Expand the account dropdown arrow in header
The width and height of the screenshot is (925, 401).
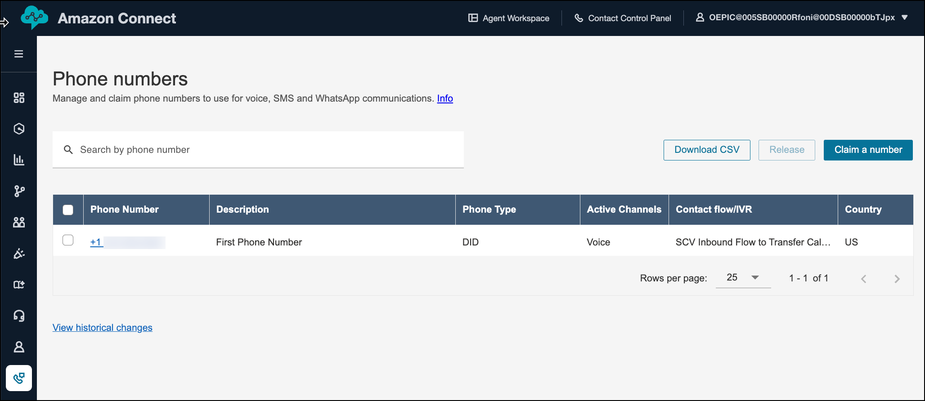point(905,18)
